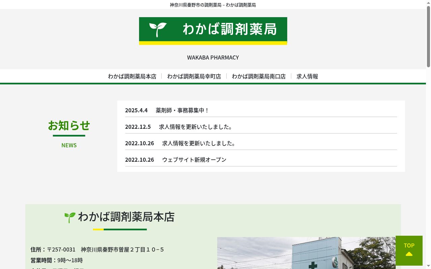Jump back up with the TOP button

click(x=409, y=251)
